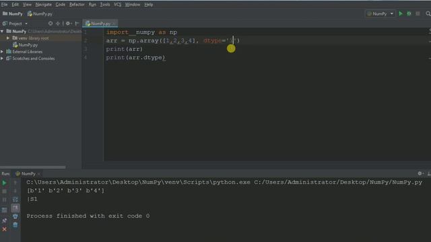Image resolution: width=431 pixels, height=242 pixels.
Task: Click the dtype keyword in line 2
Action: (213, 40)
